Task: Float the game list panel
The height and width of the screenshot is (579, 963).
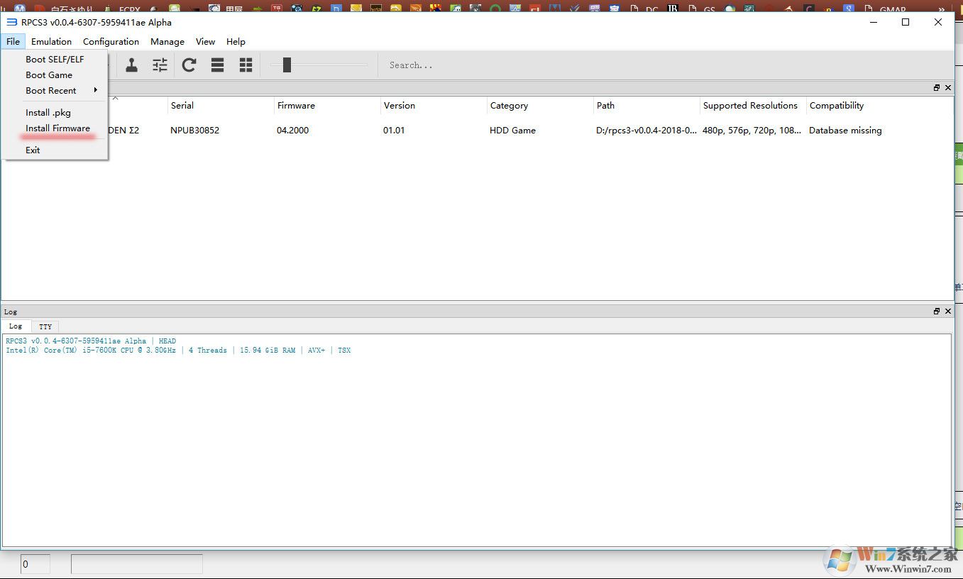Action: point(937,88)
